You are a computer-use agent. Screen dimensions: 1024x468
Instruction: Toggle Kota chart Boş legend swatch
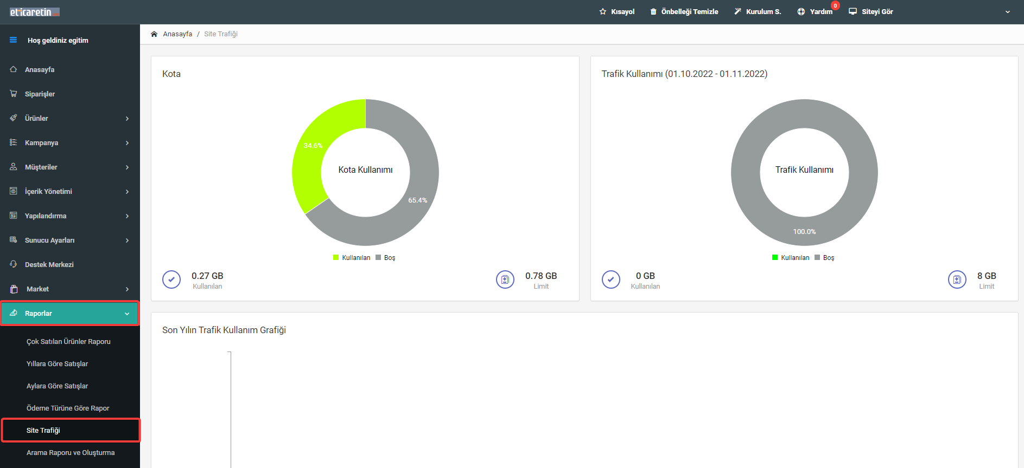coord(378,257)
